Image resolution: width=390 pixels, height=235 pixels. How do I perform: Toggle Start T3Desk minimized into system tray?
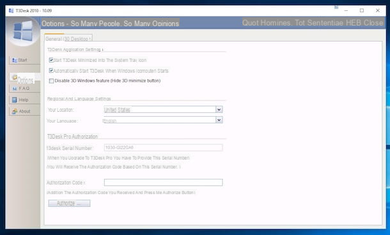click(51, 60)
